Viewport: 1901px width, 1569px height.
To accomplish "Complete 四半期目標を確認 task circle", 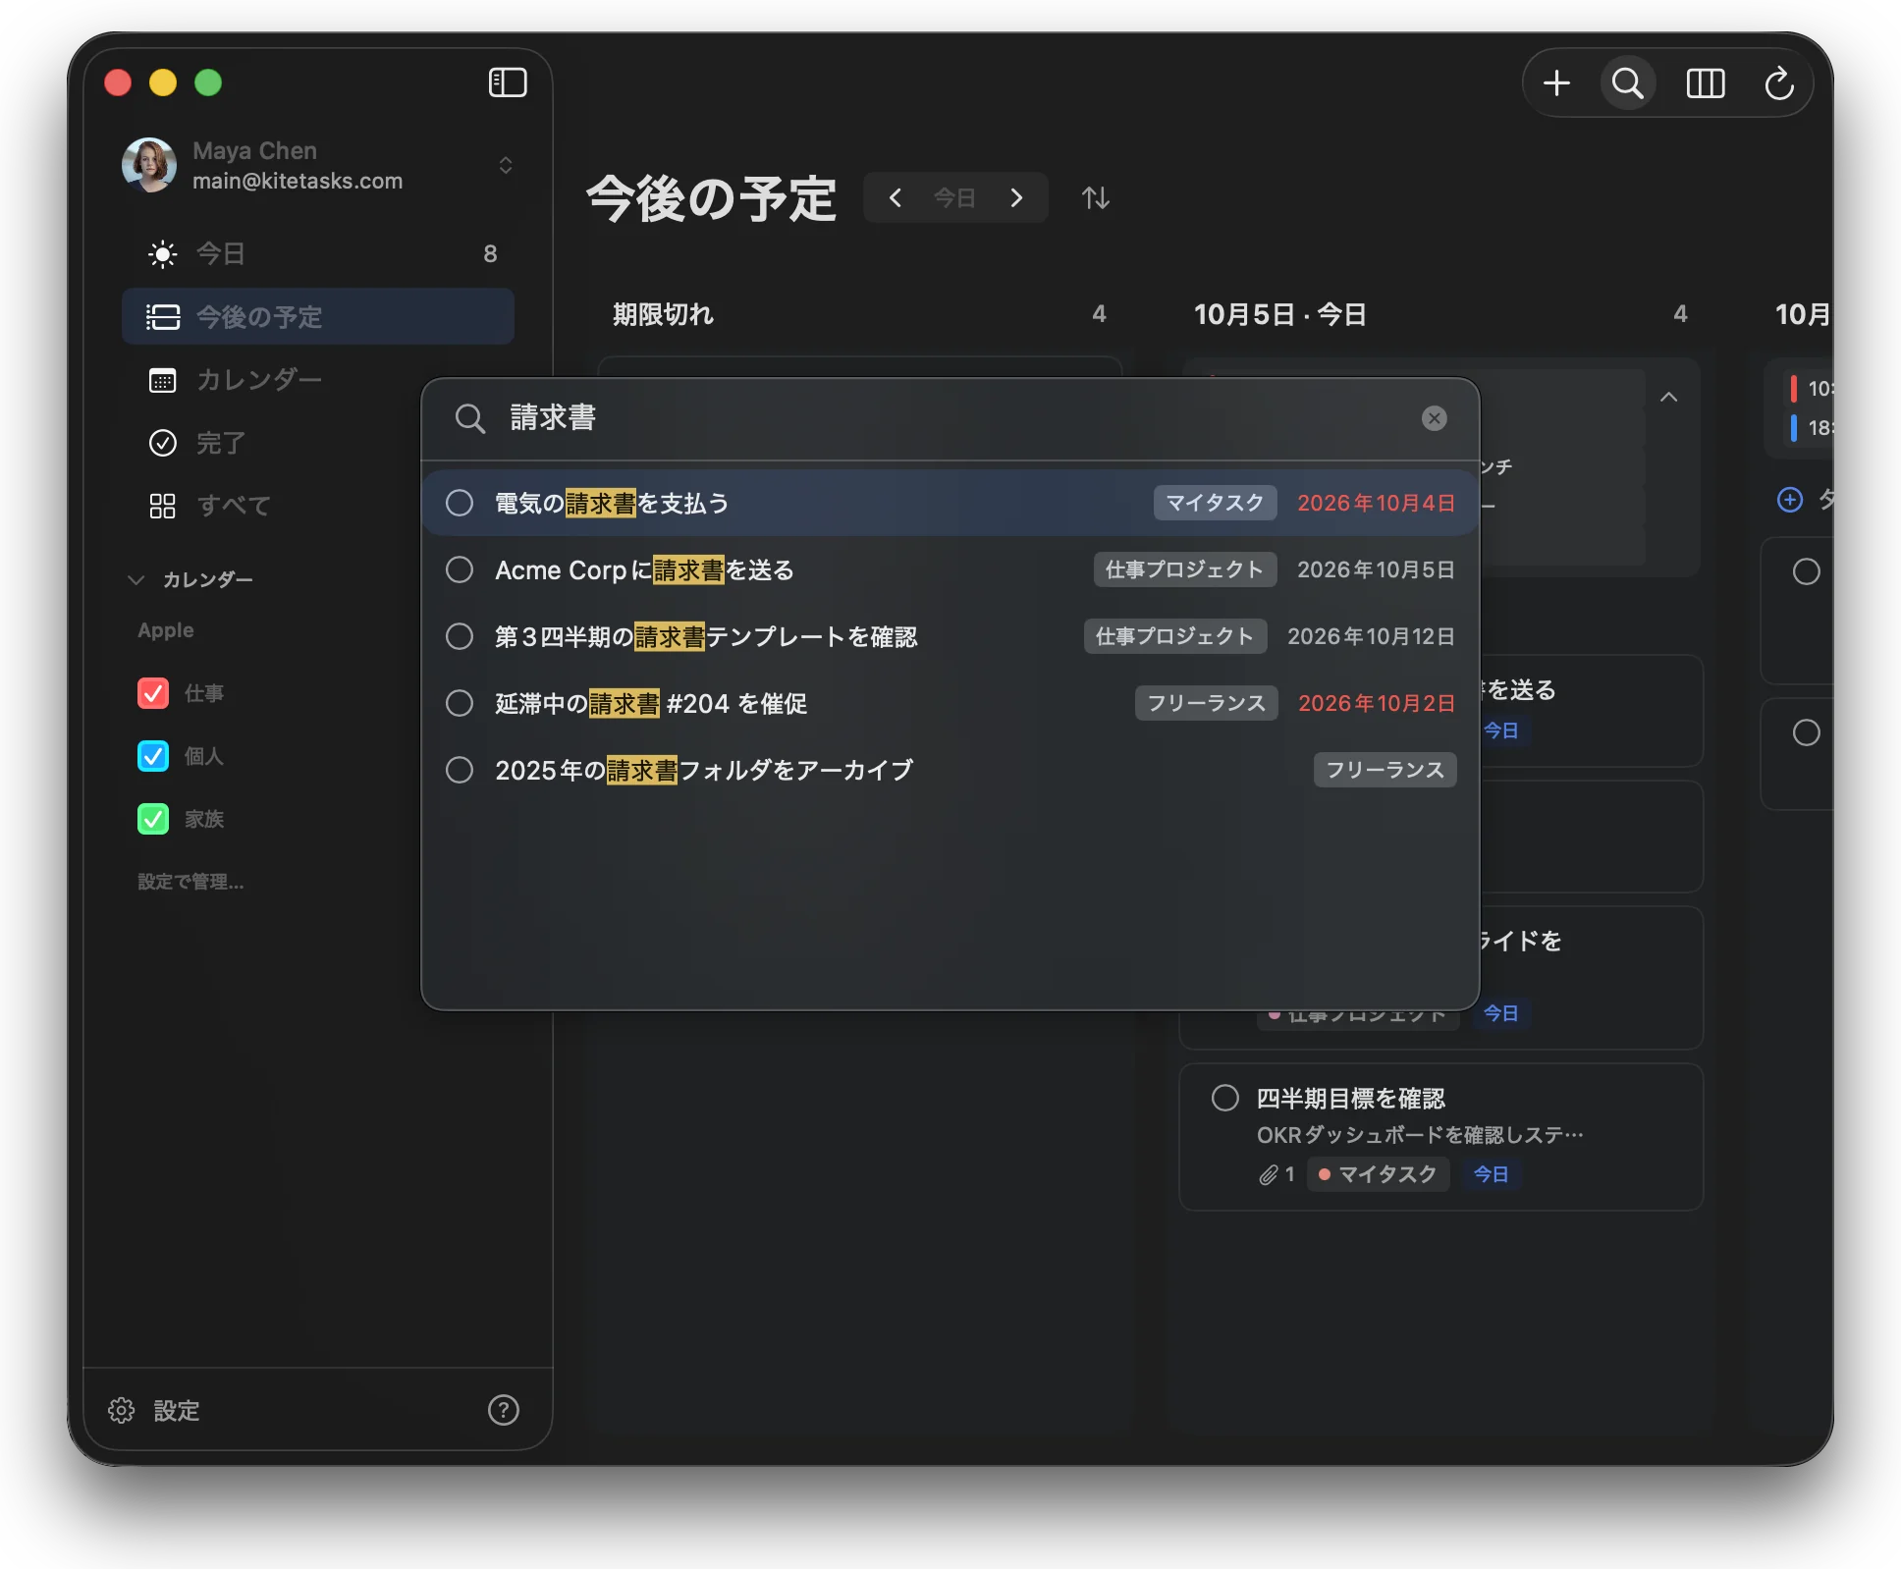I will pyautogui.click(x=1224, y=1098).
